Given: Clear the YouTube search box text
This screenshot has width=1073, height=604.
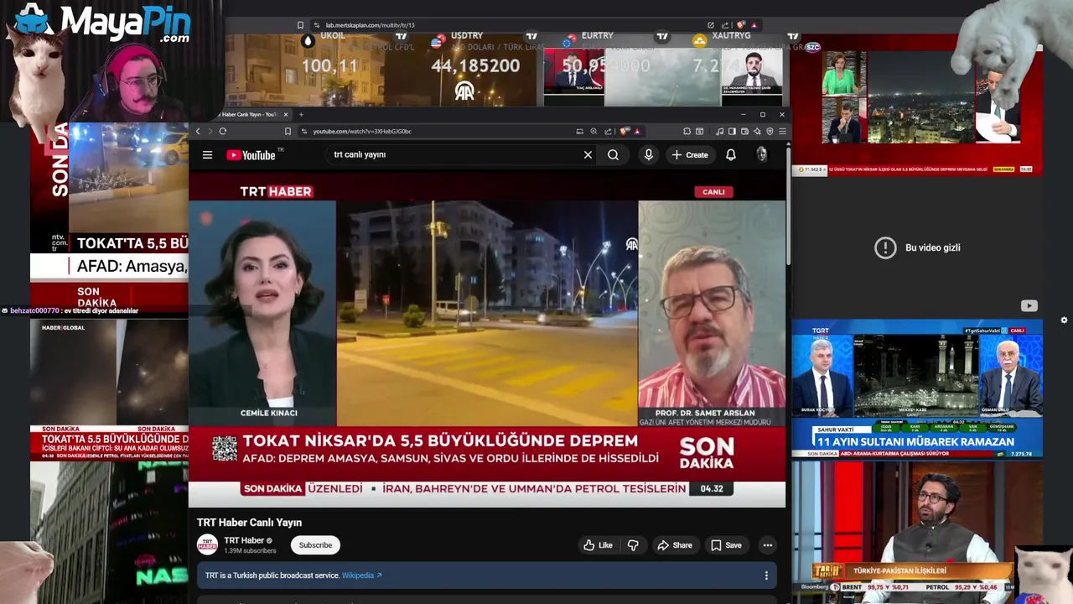Looking at the screenshot, I should [x=588, y=155].
